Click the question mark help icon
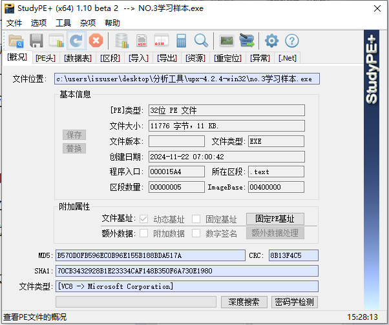 tap(292, 41)
